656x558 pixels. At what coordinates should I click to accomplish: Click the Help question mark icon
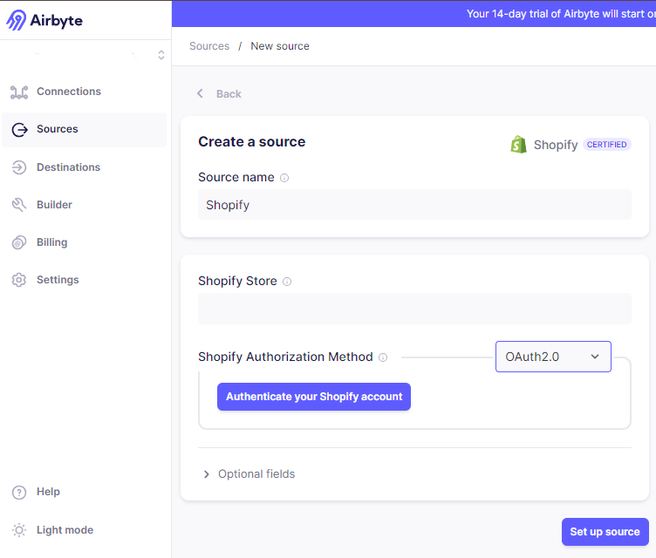(x=19, y=493)
